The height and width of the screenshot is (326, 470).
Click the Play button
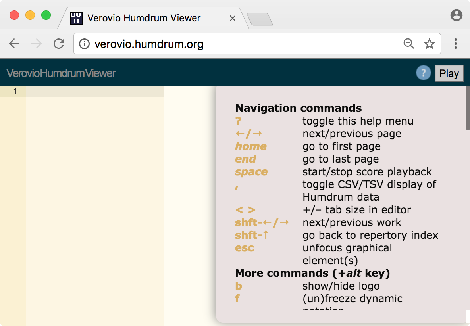(x=449, y=73)
